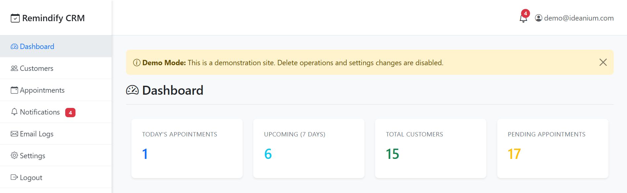Click the Customers people icon in sidebar
The height and width of the screenshot is (193, 627).
[14, 69]
